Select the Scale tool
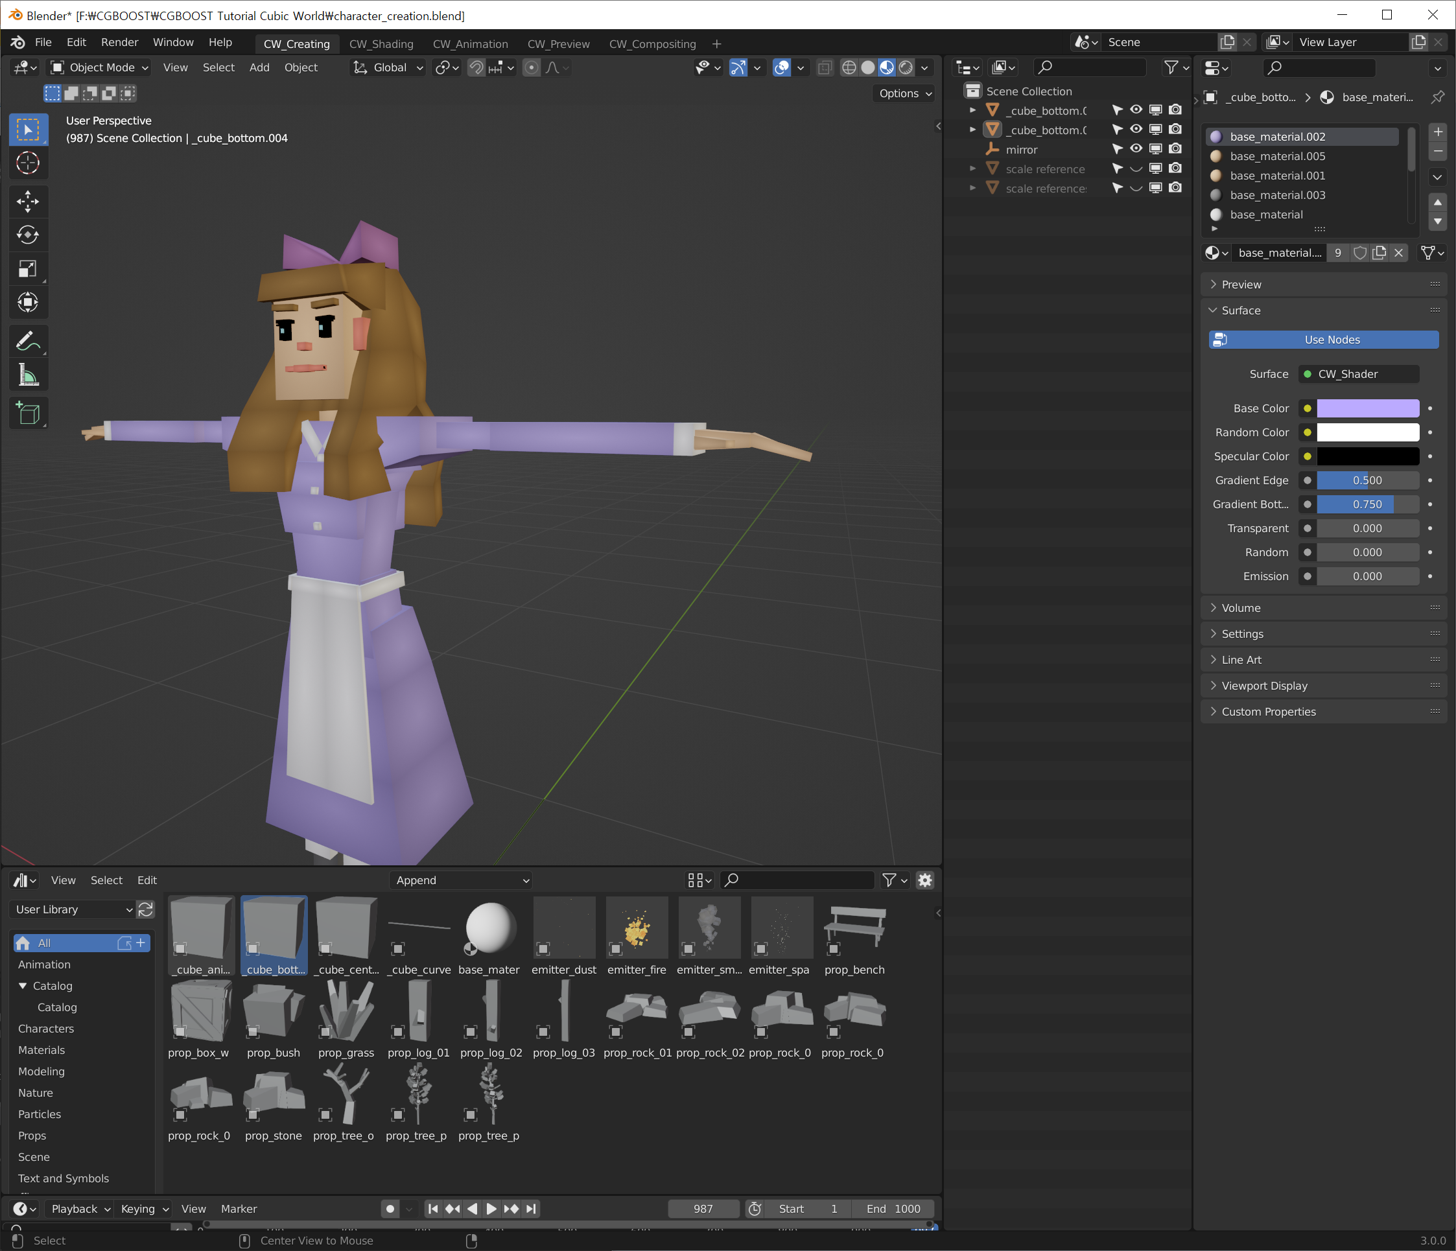This screenshot has width=1456, height=1251. tap(28, 269)
